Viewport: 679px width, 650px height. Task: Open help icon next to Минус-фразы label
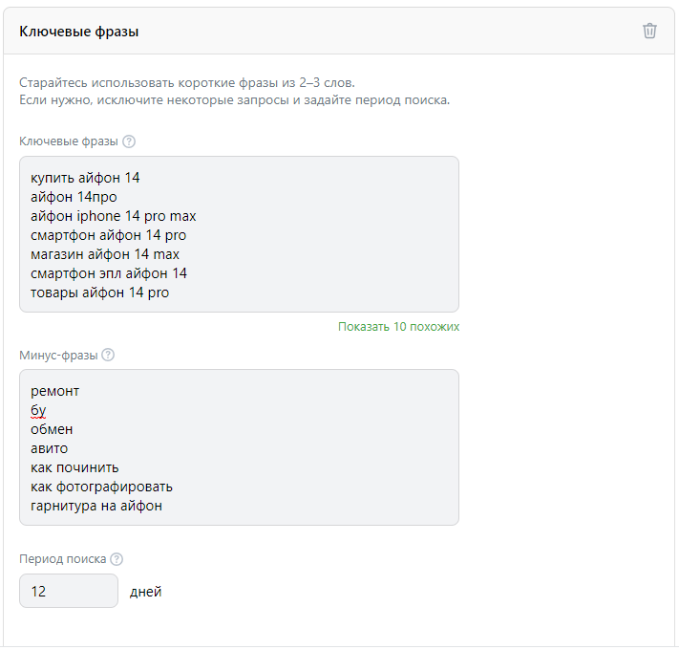[x=108, y=355]
